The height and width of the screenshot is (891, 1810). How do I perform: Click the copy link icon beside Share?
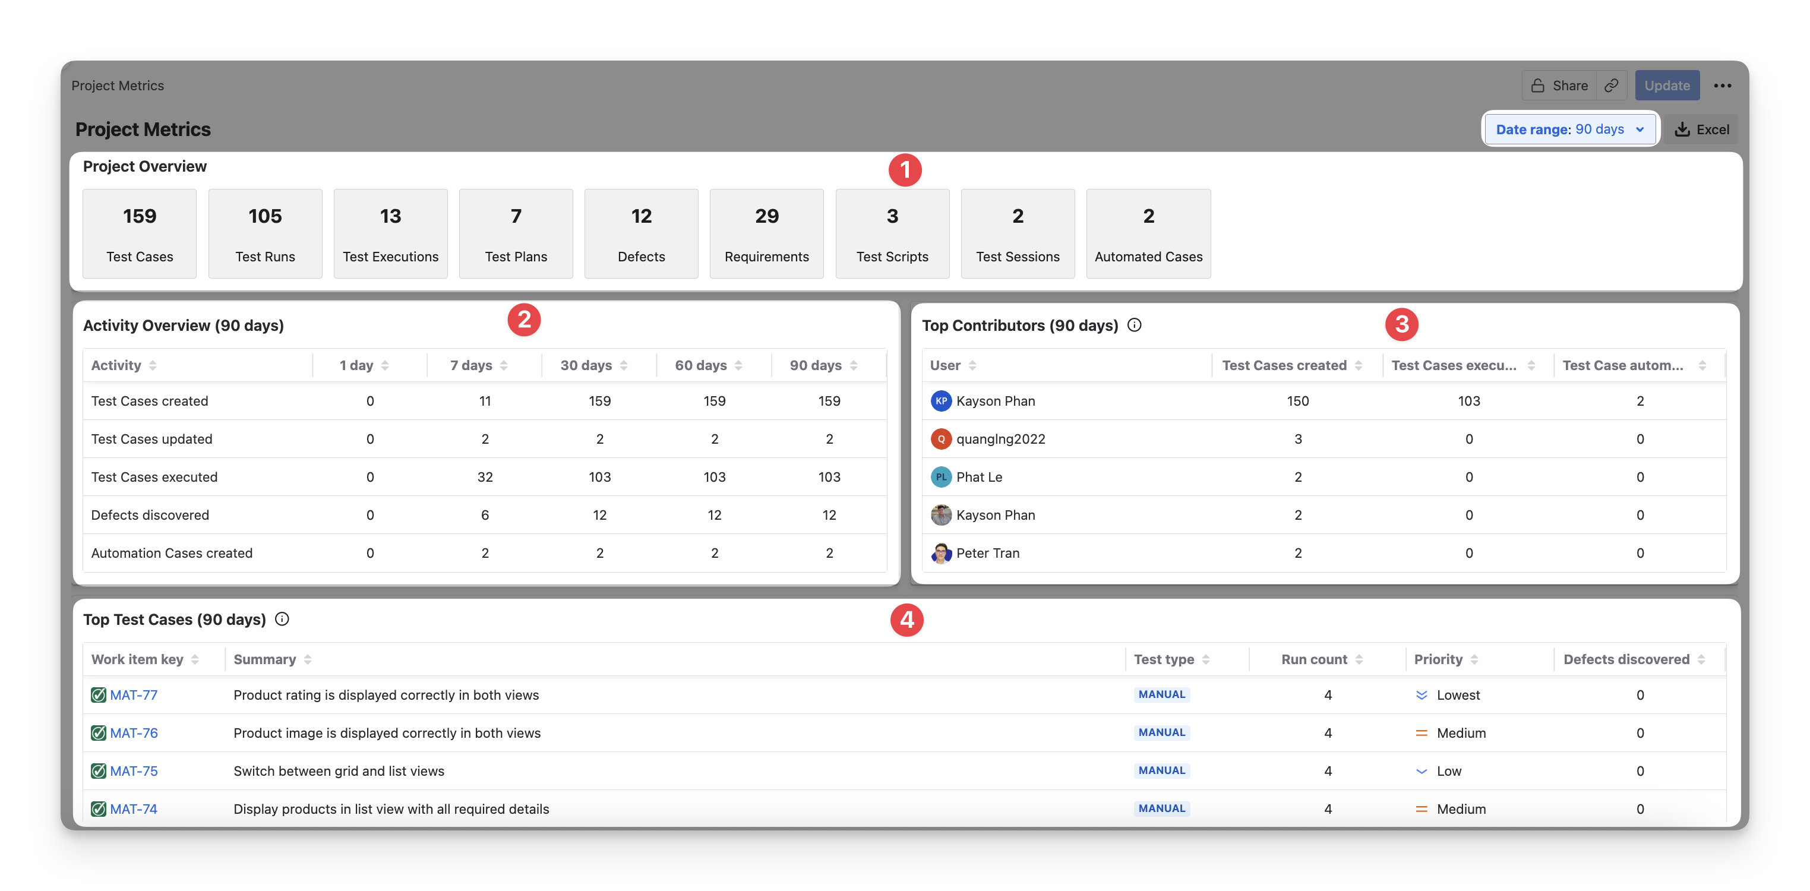point(1611,85)
